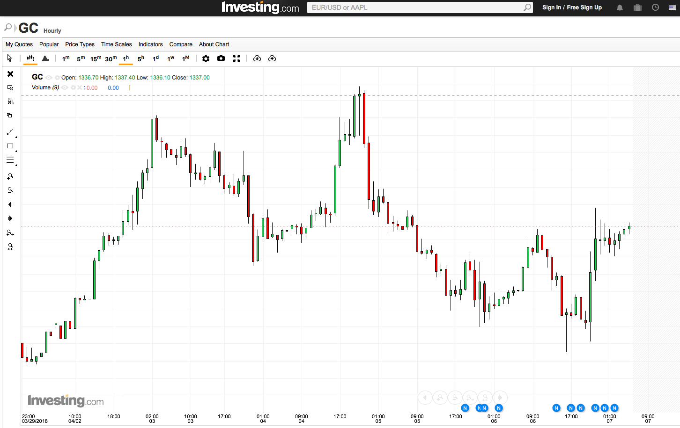Image resolution: width=680 pixels, height=428 pixels.
Task: Open GC series format gear
Action: point(57,78)
